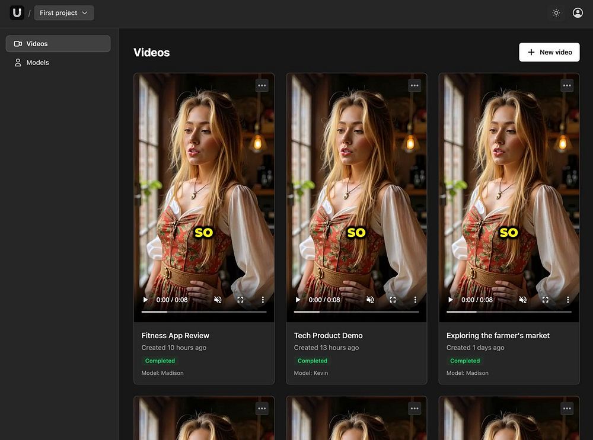Click Created 13 hours ago text
Viewport: 593px width, 440px height.
(x=326, y=348)
